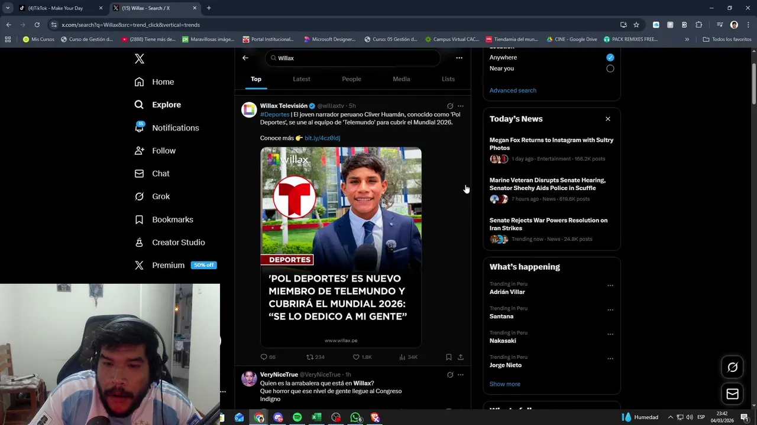Image resolution: width=757 pixels, height=425 pixels.
Task: Open more options for Nakasaki trend
Action: click(610, 334)
